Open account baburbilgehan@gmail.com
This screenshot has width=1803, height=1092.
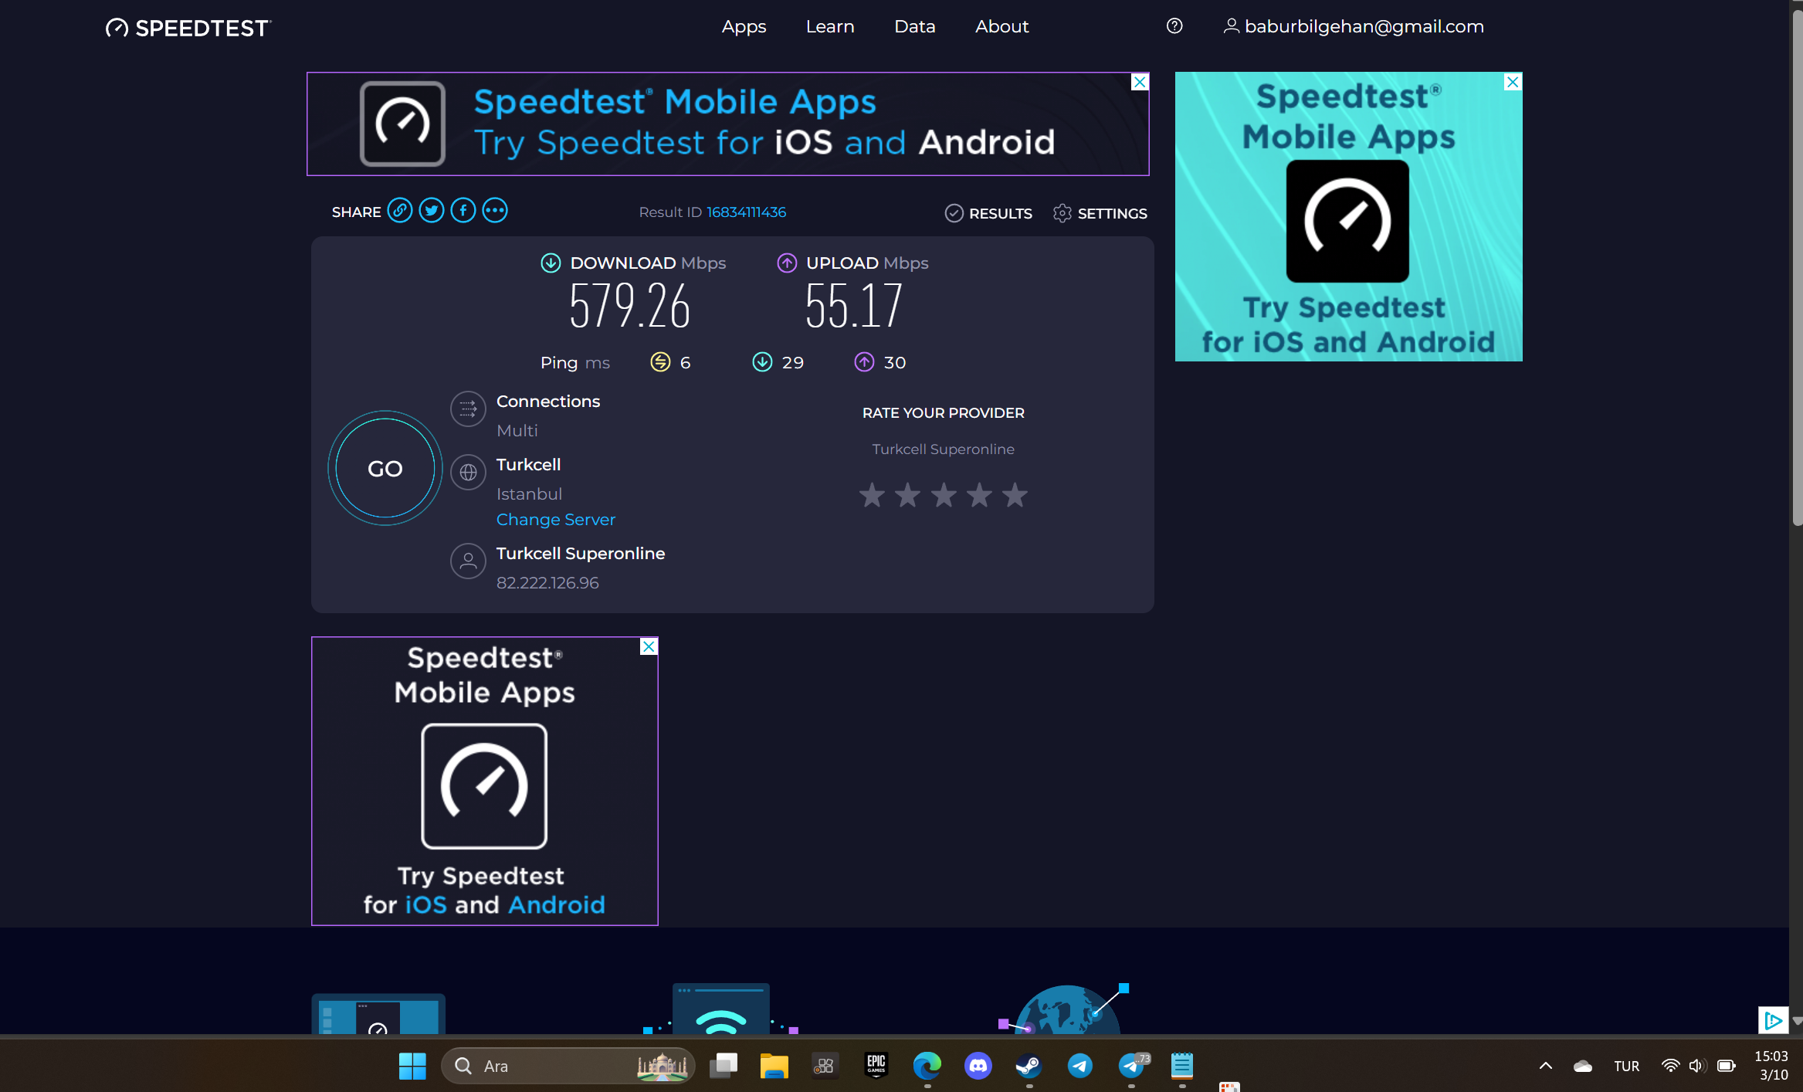1354,26
